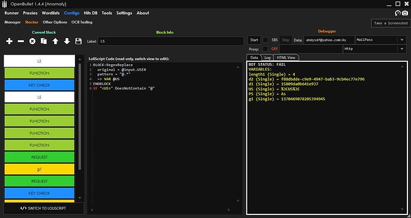
Task: Move the selected block down with the arrow icon
Action: 67,41
